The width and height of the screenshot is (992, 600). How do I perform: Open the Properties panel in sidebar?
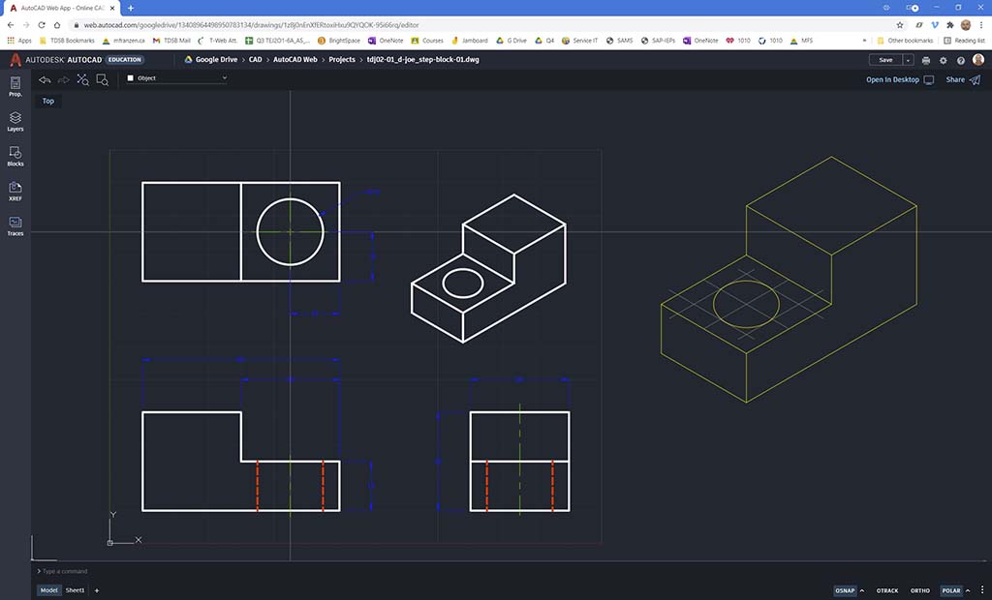tap(15, 86)
